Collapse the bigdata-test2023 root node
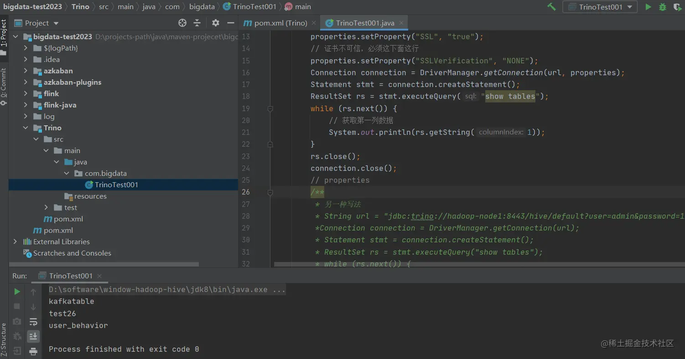This screenshot has height=359, width=685. [x=16, y=36]
